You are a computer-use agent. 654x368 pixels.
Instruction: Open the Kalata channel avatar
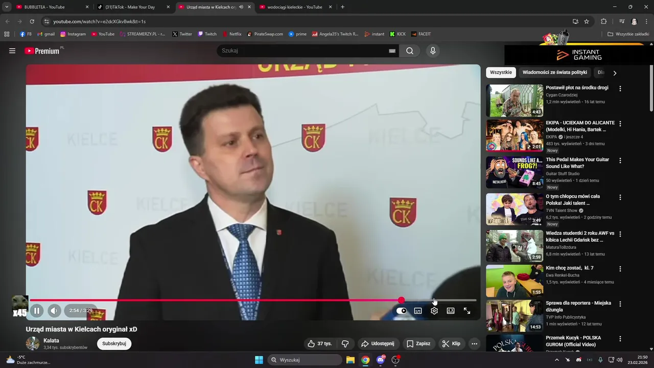[33, 343]
